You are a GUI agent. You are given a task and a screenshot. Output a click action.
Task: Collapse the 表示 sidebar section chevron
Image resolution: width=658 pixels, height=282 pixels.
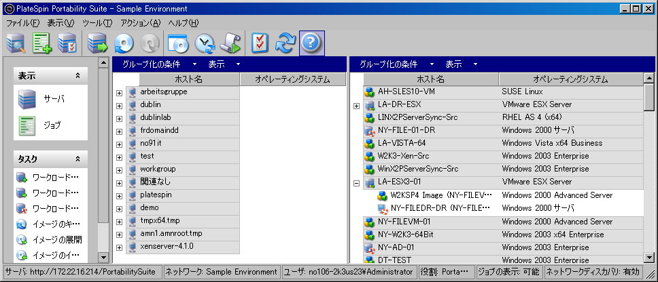[77, 76]
